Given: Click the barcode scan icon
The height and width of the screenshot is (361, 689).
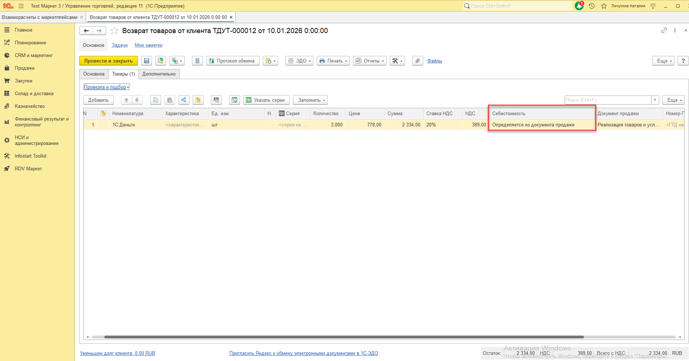Looking at the screenshot, I should point(216,100).
